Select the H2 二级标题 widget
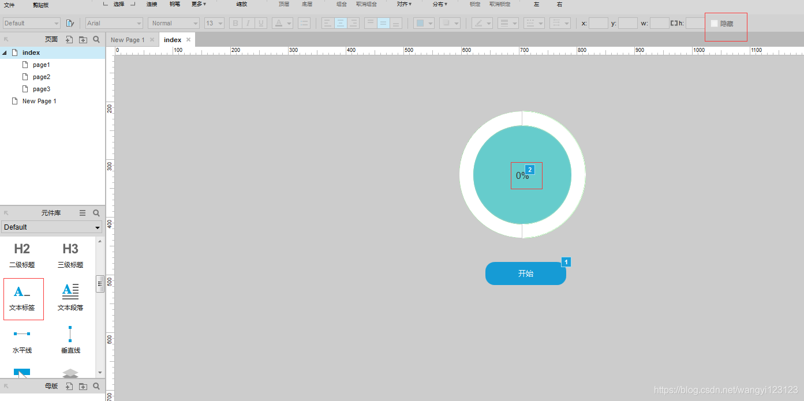 (22, 255)
